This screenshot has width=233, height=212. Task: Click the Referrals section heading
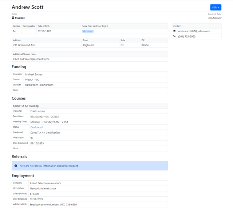[x=19, y=157]
